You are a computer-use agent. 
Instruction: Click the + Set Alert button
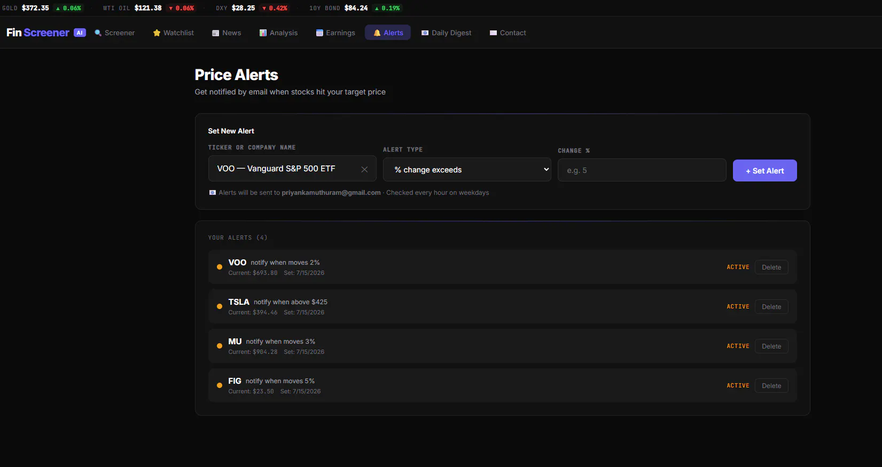pyautogui.click(x=764, y=171)
